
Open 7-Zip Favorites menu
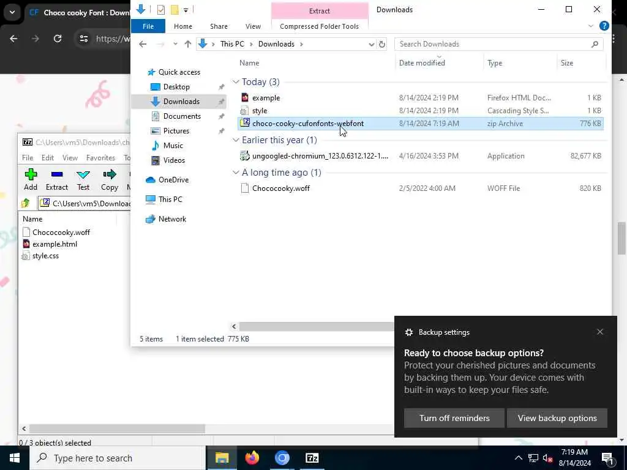(100, 157)
